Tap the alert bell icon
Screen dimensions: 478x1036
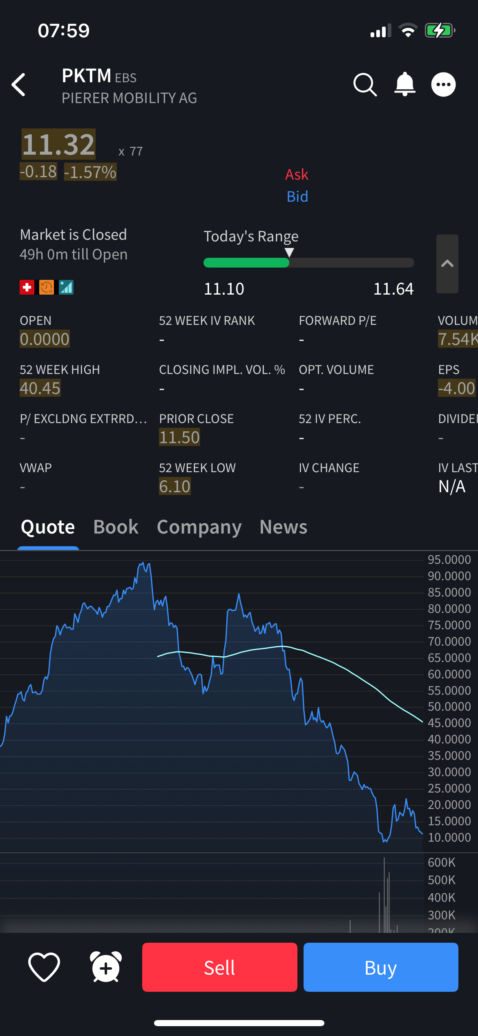tap(404, 84)
